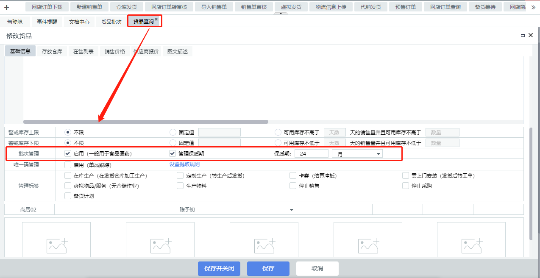The width and height of the screenshot is (540, 278).
Task: Select 不限 for 警戒库存下限
Action: [x=67, y=143]
